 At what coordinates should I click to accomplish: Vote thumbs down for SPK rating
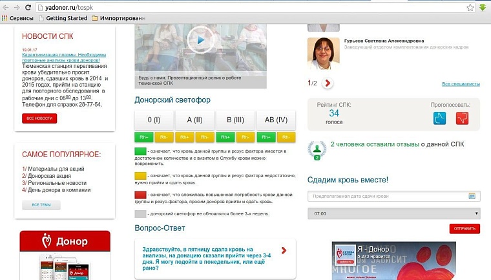pos(462,118)
